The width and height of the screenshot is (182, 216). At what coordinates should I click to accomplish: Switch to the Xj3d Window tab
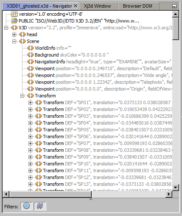tap(97, 6)
